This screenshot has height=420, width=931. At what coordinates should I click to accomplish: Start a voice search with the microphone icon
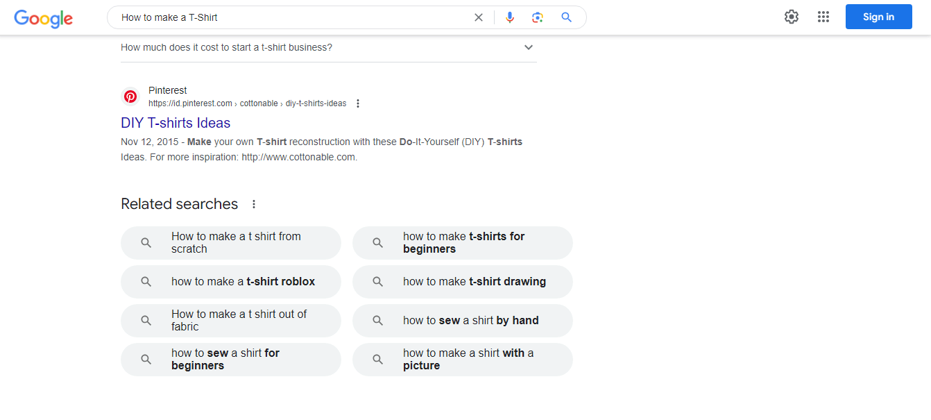coord(510,17)
